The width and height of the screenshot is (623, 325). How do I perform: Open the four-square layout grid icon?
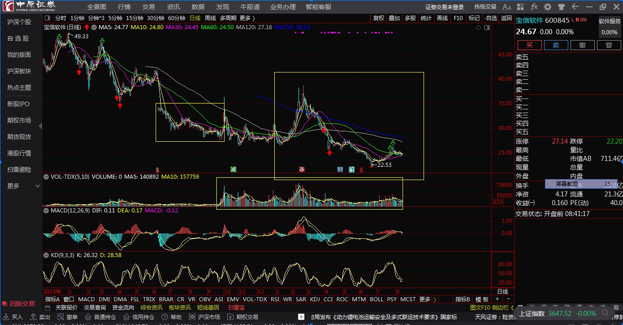(x=521, y=7)
